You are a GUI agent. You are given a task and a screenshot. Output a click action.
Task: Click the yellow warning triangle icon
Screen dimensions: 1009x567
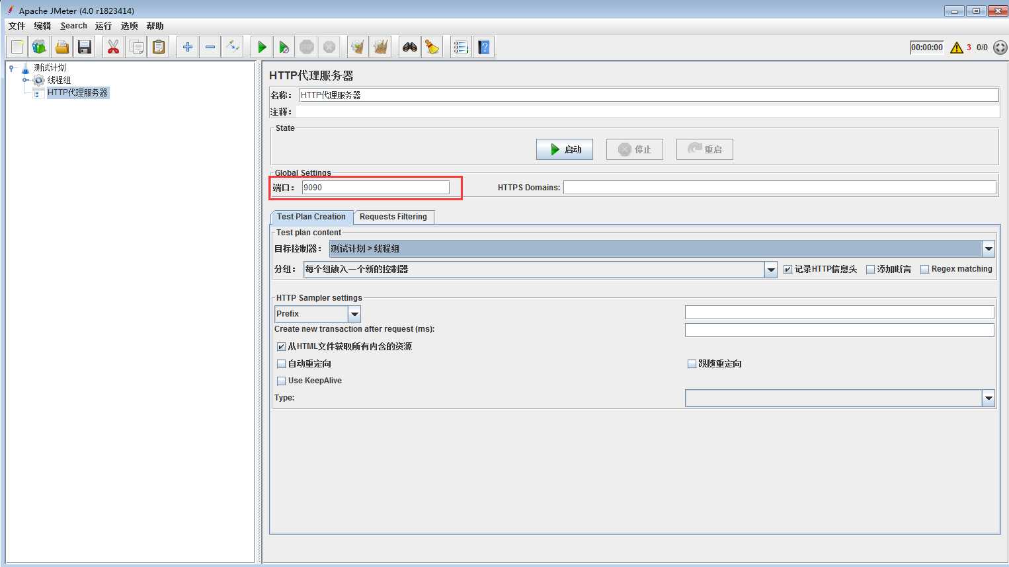(x=957, y=48)
